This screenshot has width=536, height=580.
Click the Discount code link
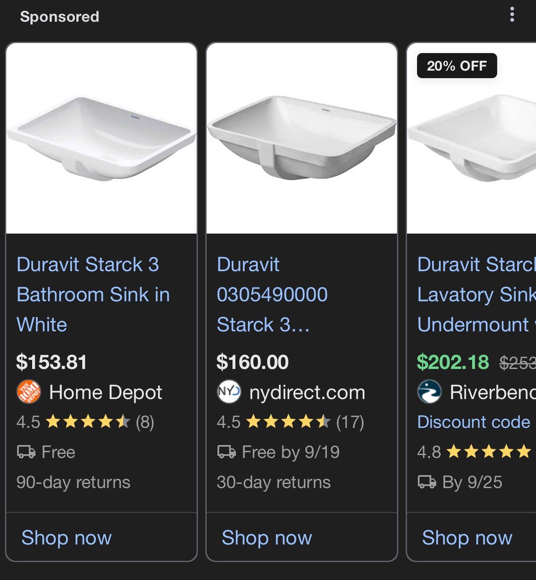474,422
